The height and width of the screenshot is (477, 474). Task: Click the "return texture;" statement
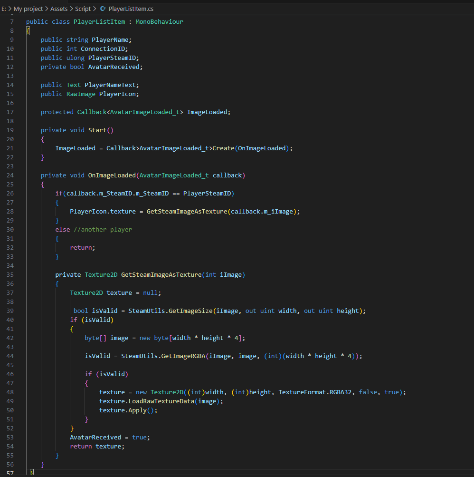click(96, 446)
